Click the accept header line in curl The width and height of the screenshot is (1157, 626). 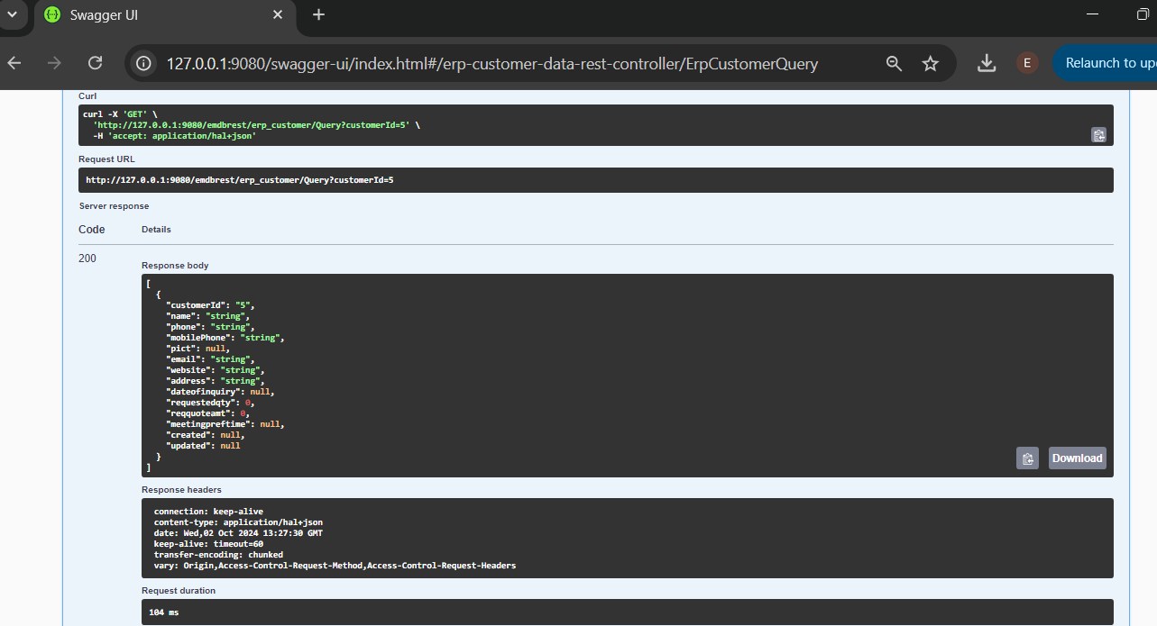pos(175,136)
